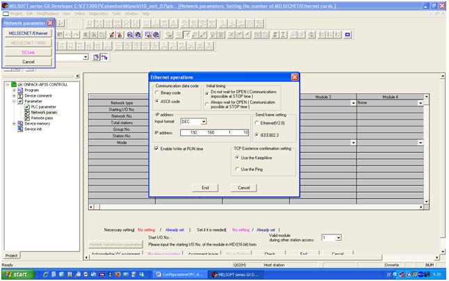Select the IEEE802.3 send frame setting
449x281 pixels.
[x=257, y=135]
